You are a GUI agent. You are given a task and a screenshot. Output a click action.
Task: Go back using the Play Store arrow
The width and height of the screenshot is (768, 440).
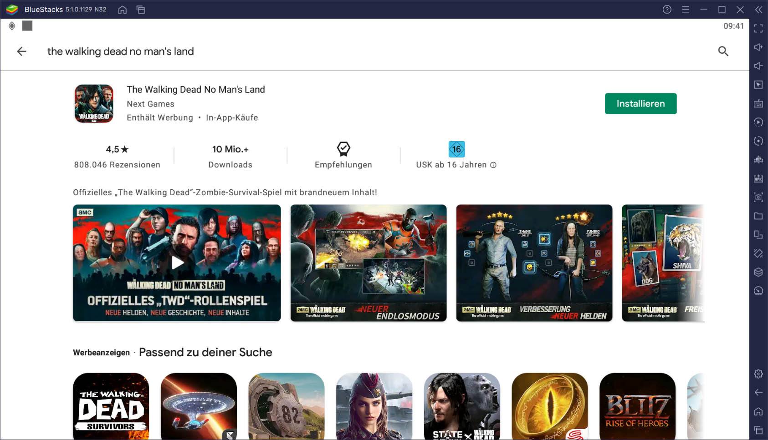pyautogui.click(x=21, y=51)
